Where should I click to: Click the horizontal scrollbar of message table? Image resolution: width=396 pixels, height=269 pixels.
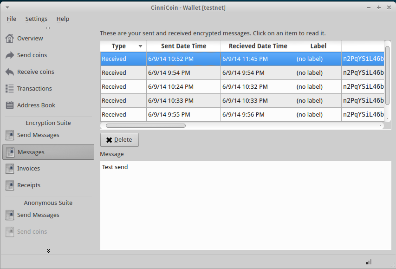(x=146, y=125)
